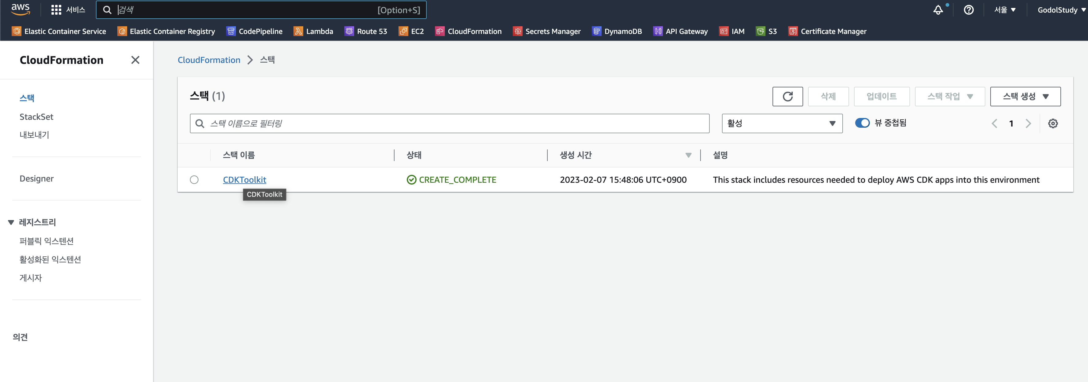Open the 활성 status filter dropdown
The image size is (1088, 382).
click(x=782, y=123)
